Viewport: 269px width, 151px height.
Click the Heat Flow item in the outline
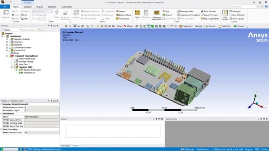coord(23,64)
